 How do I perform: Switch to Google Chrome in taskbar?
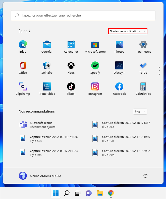[x=111, y=193]
